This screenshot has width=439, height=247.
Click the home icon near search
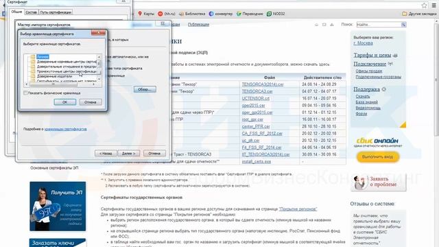[x=316, y=25]
